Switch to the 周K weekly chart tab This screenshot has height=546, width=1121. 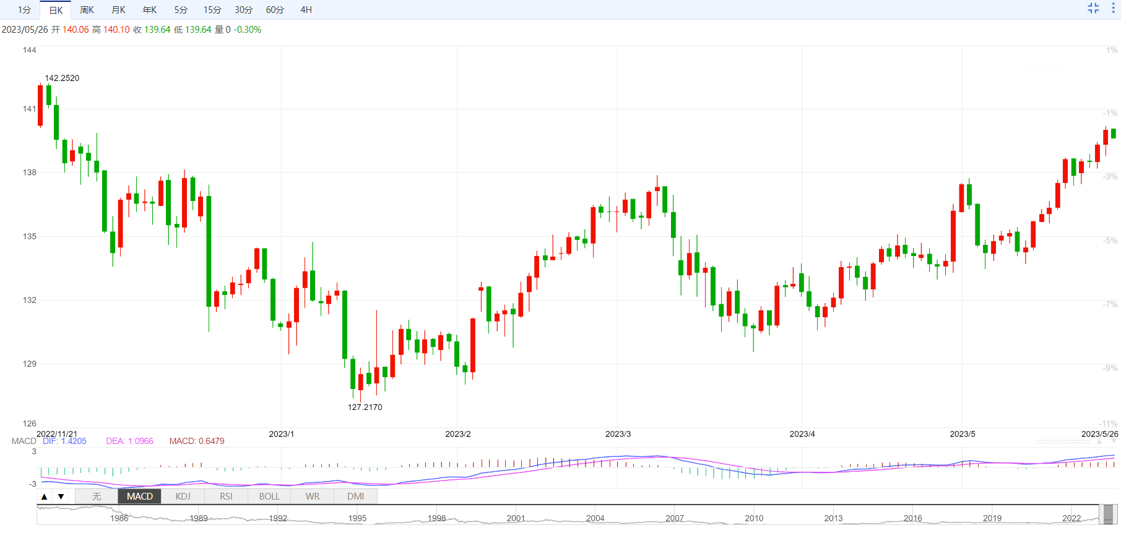pos(87,10)
